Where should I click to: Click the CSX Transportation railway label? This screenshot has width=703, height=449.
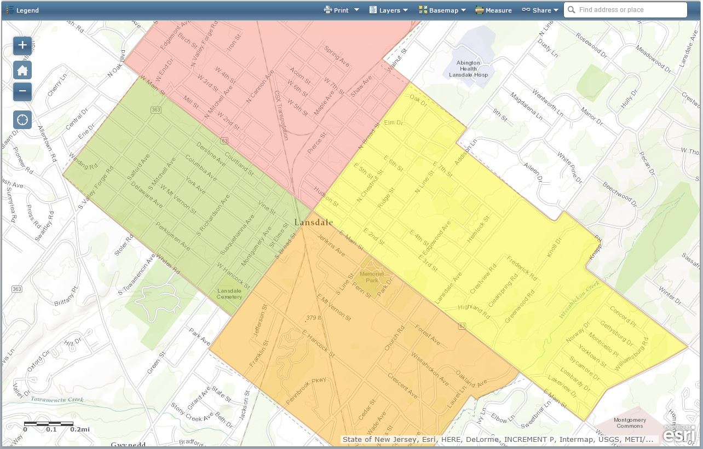point(281,115)
